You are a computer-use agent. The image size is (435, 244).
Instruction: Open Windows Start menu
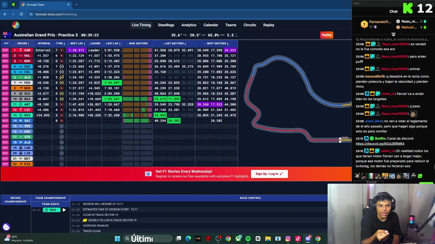(x=117, y=239)
